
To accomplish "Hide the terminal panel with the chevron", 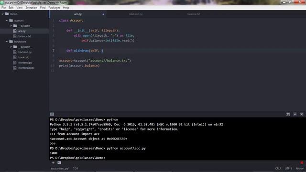I will tap(295, 114).
